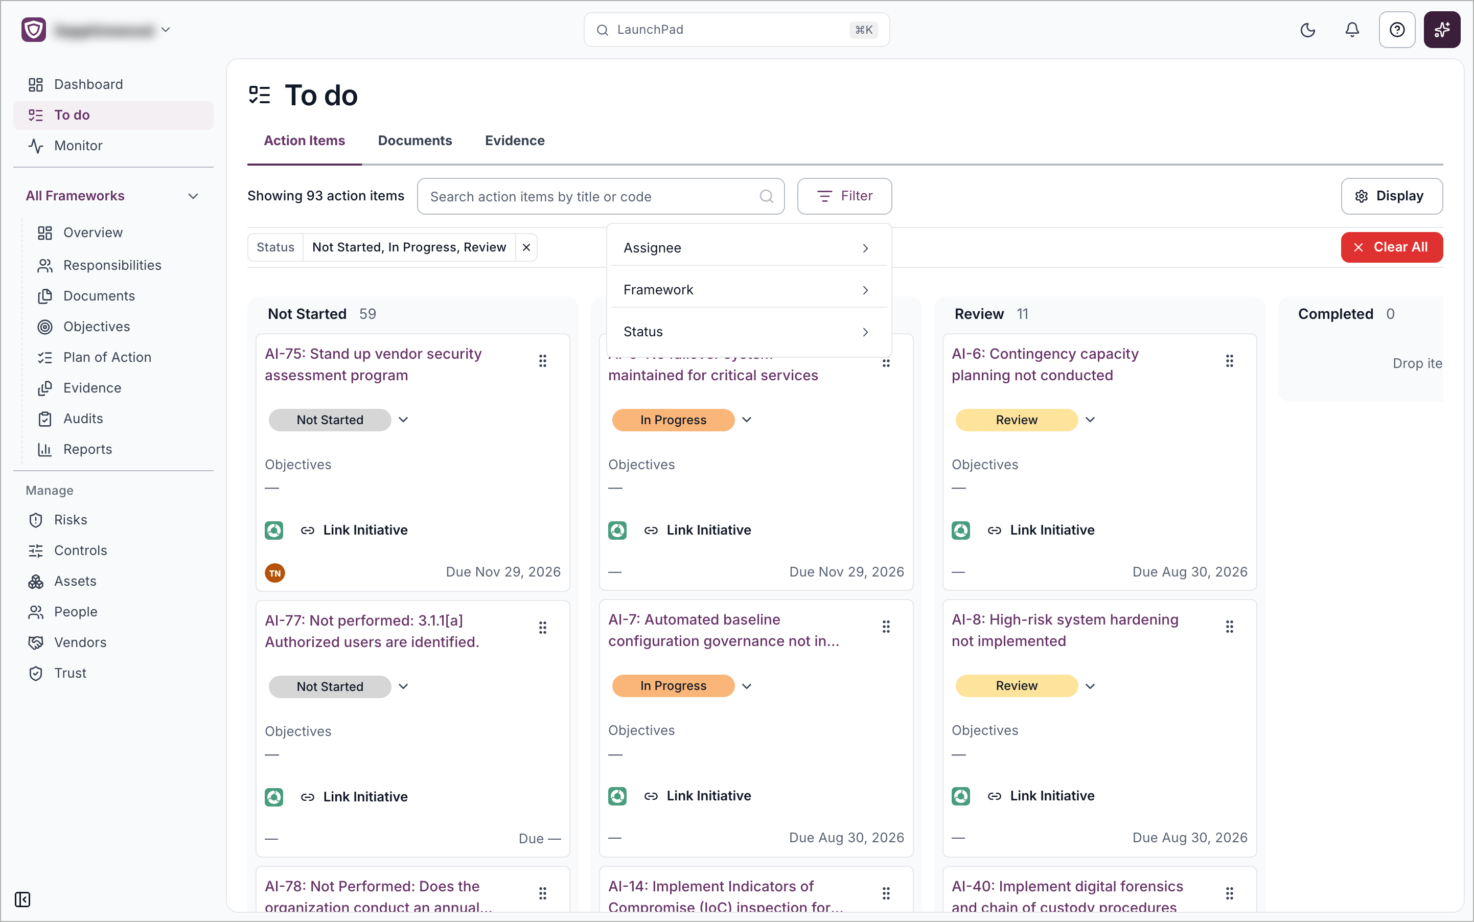Image resolution: width=1474 pixels, height=922 pixels.
Task: Open drag handle menu on AI-6 card
Action: [x=1229, y=361]
